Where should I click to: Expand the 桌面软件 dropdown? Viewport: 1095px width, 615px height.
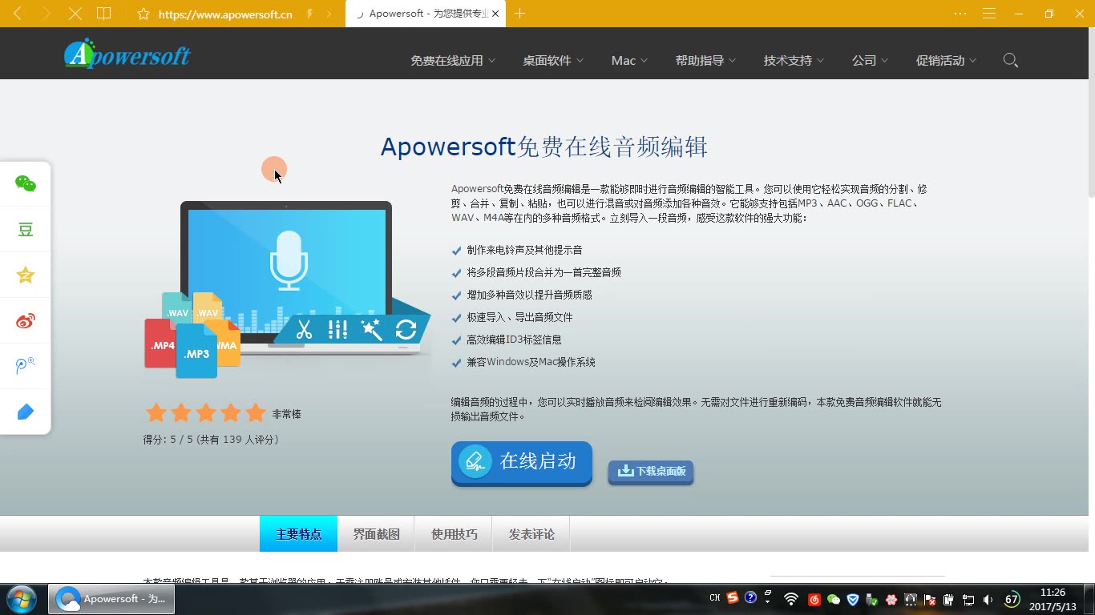(x=553, y=61)
